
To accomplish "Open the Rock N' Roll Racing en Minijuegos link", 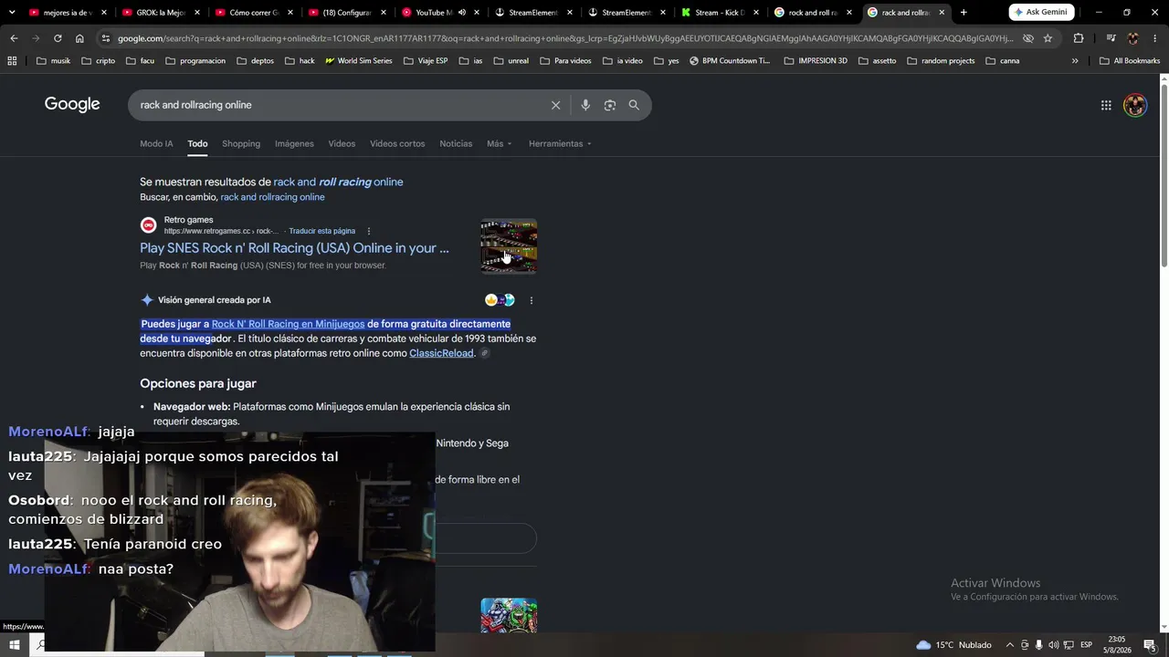I will click(288, 324).
